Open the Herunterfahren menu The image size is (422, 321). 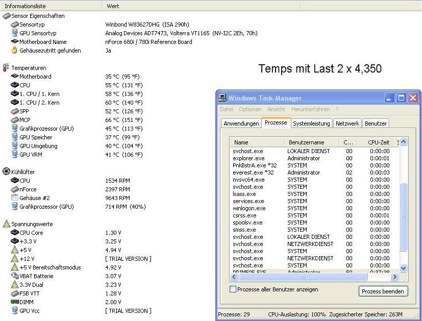(x=310, y=109)
